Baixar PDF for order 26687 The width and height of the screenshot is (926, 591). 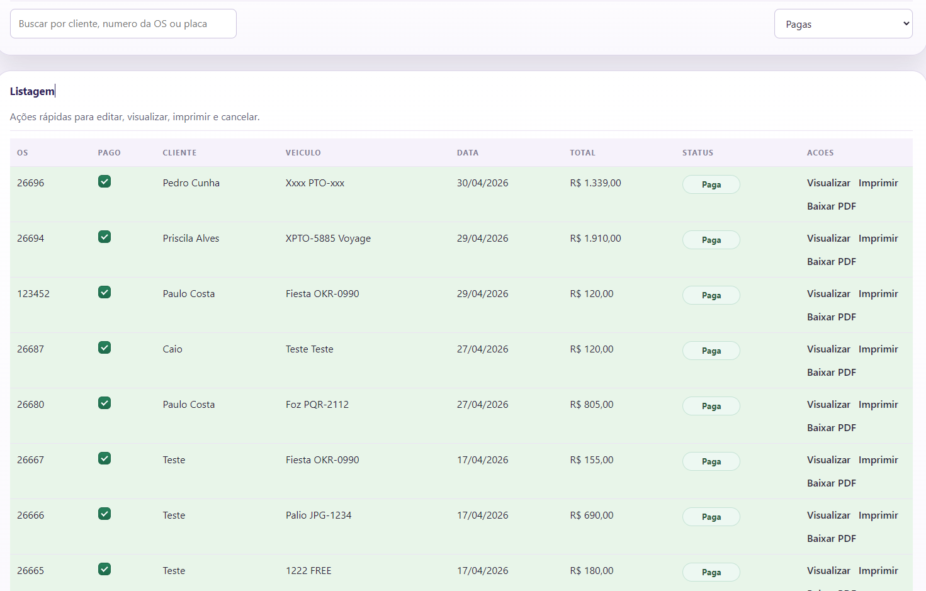(x=832, y=373)
